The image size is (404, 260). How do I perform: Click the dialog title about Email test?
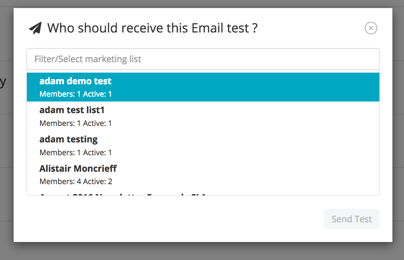coord(152,28)
